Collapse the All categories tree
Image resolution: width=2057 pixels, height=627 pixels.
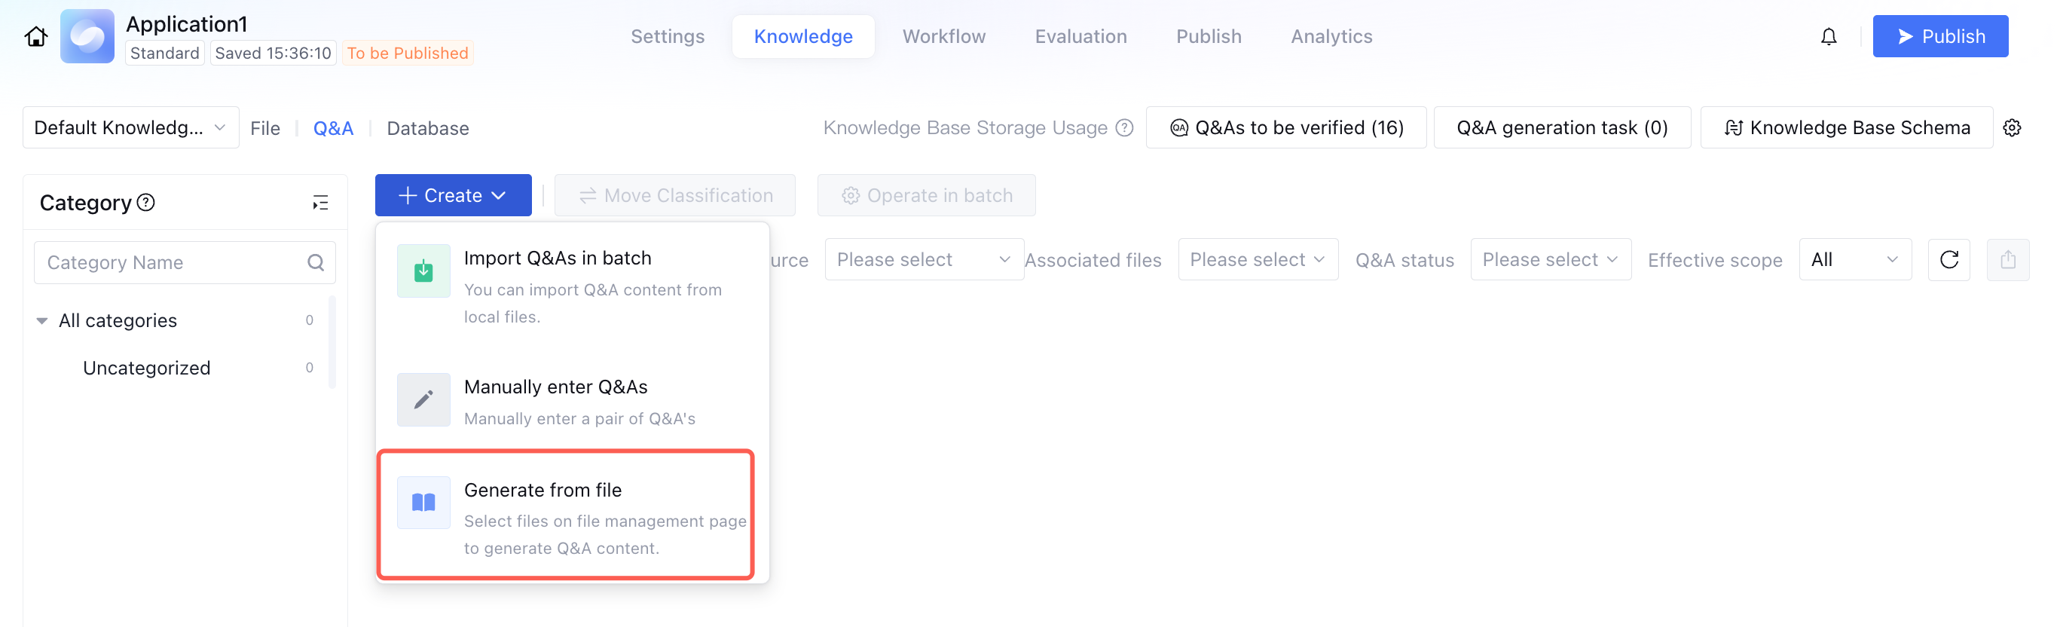pyautogui.click(x=42, y=321)
